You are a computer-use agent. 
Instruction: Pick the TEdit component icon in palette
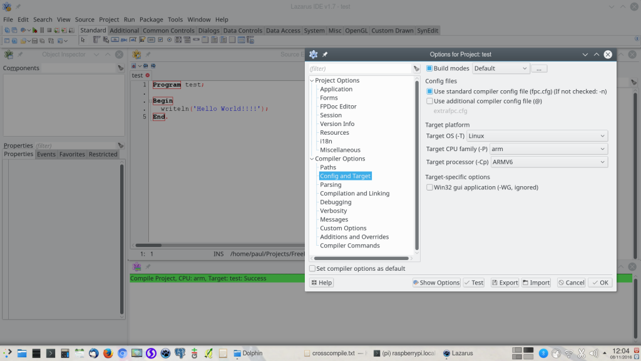coord(133,40)
